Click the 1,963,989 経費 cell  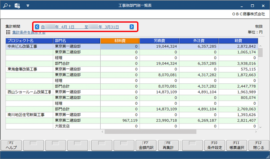tap(238, 92)
